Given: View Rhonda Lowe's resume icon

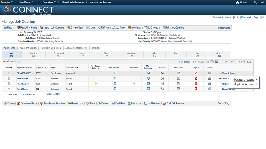Looking at the screenshot, I should click(134, 84).
